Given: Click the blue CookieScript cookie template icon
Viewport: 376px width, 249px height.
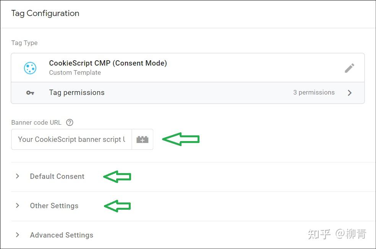Looking at the screenshot, I should point(30,67).
